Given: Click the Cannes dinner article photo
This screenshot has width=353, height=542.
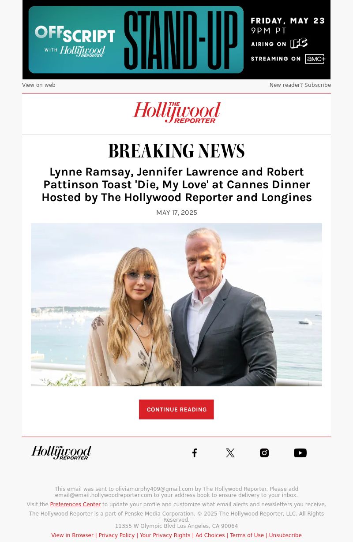Looking at the screenshot, I should click(176, 305).
